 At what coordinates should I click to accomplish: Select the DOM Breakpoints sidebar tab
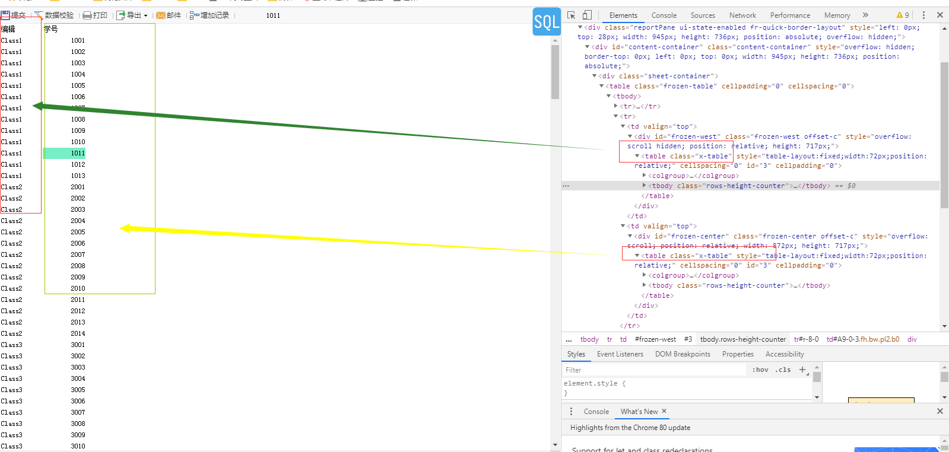[683, 354]
